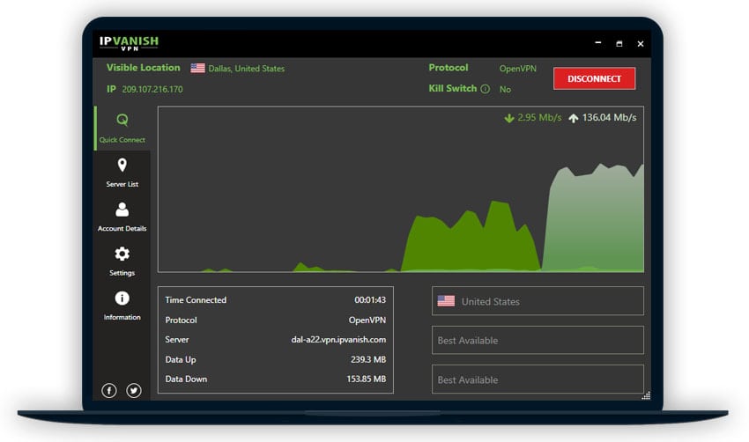Click the Data Up value 239.3 MB
Screen dimensions: 749x442
click(x=368, y=359)
